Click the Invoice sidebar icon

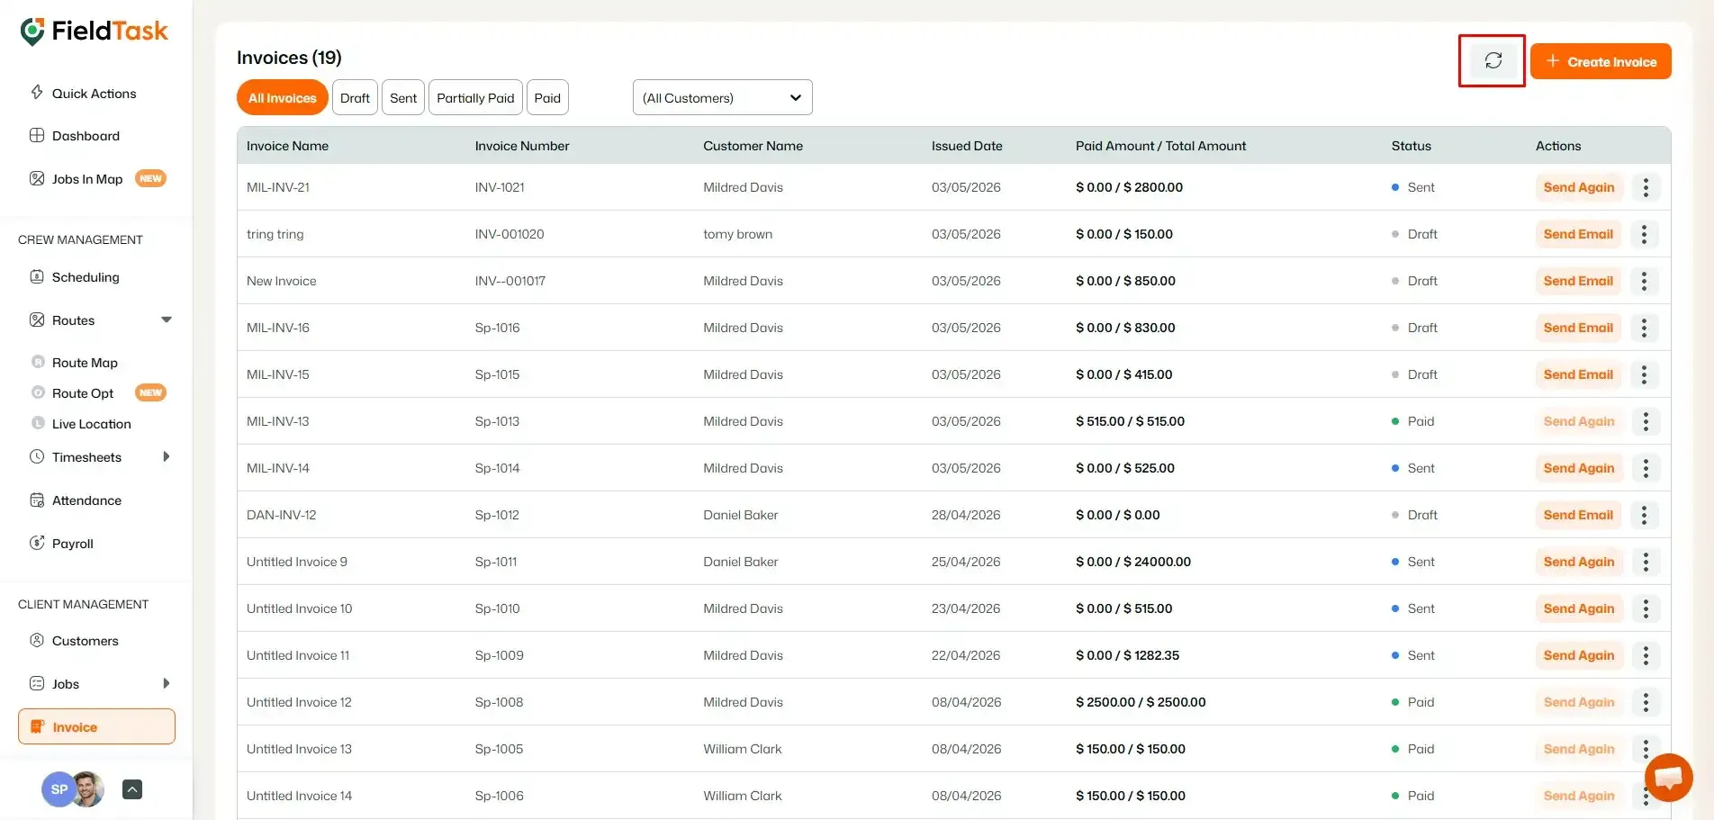[37, 726]
